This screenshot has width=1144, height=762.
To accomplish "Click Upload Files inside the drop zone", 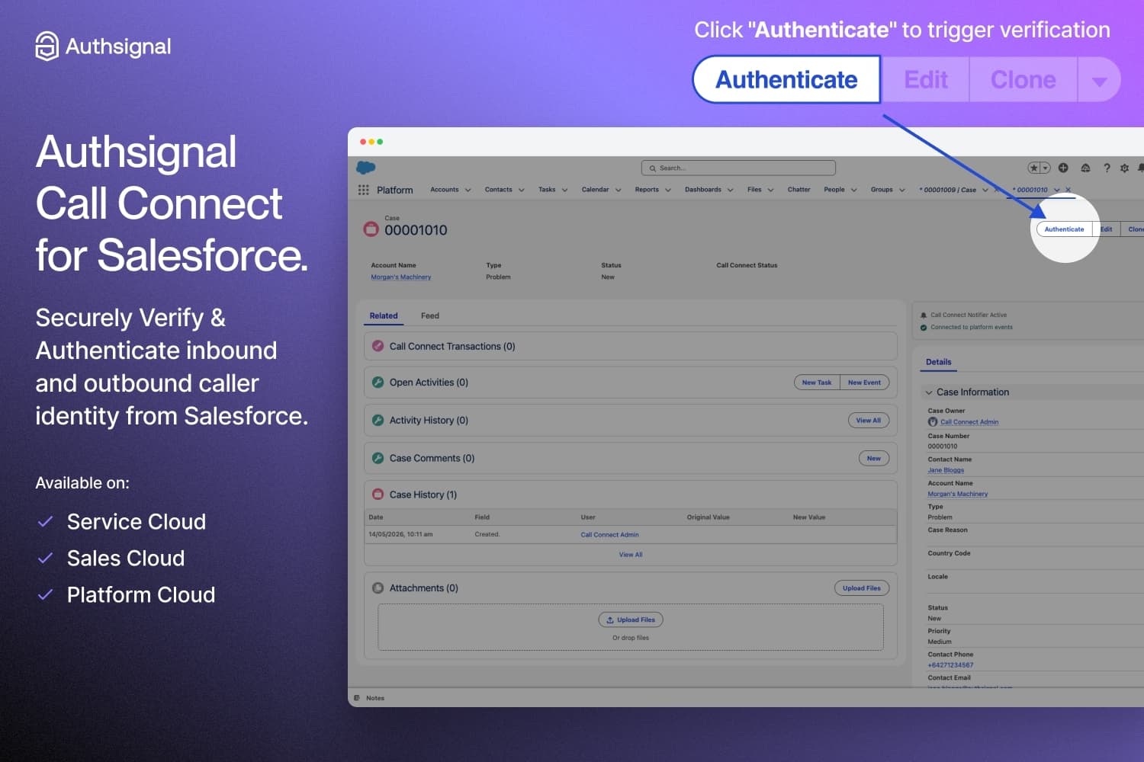I will [x=631, y=620].
